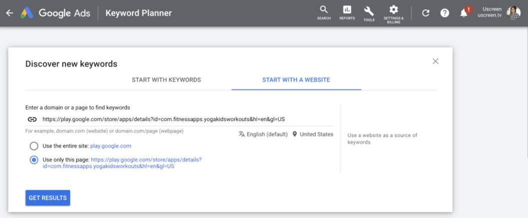Click the user profile avatar
Image resolution: width=528 pixels, height=218 pixels.
(513, 13)
